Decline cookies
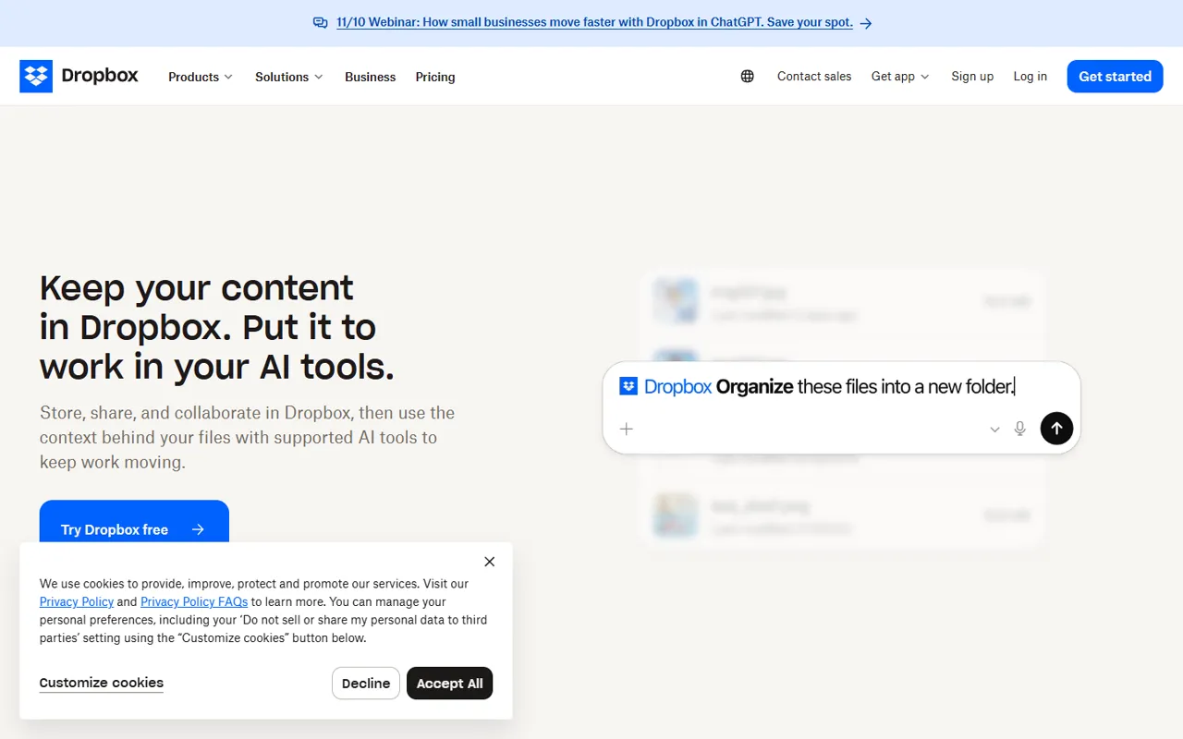 point(366,684)
